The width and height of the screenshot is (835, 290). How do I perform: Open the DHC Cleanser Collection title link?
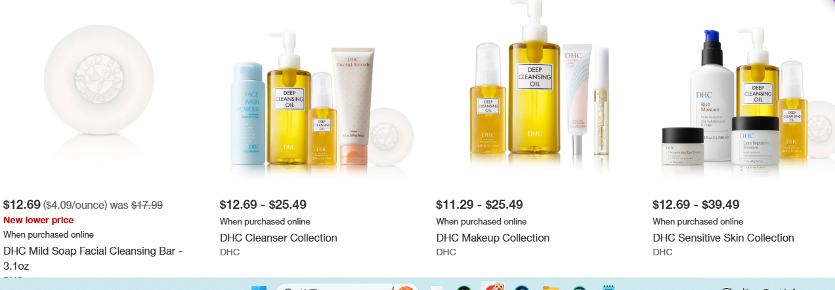(x=278, y=238)
